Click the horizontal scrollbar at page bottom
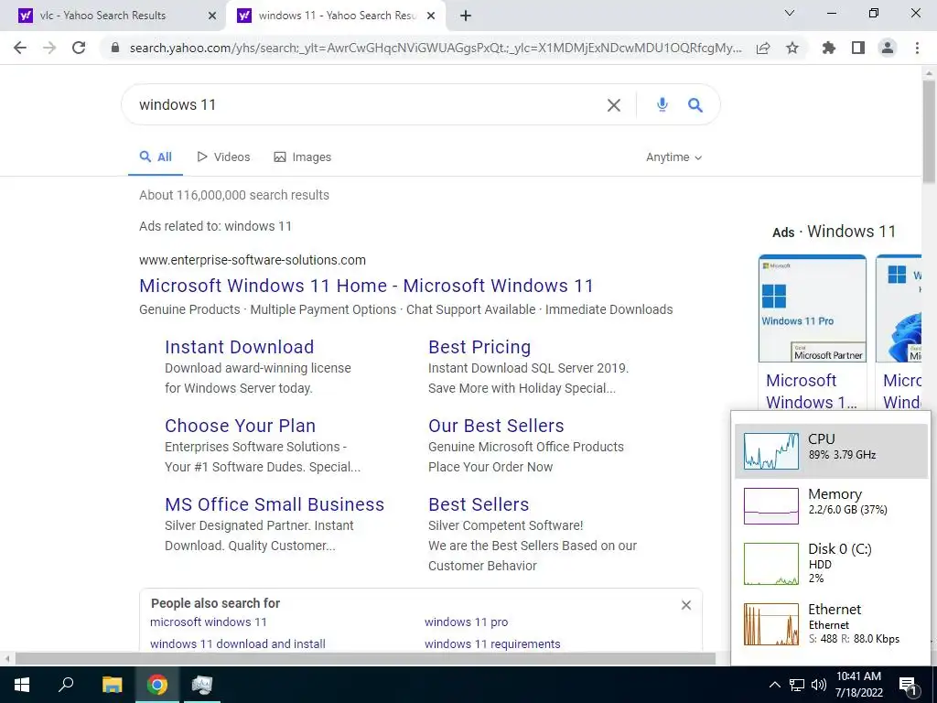Screen dimensions: 937x703 click(365, 659)
